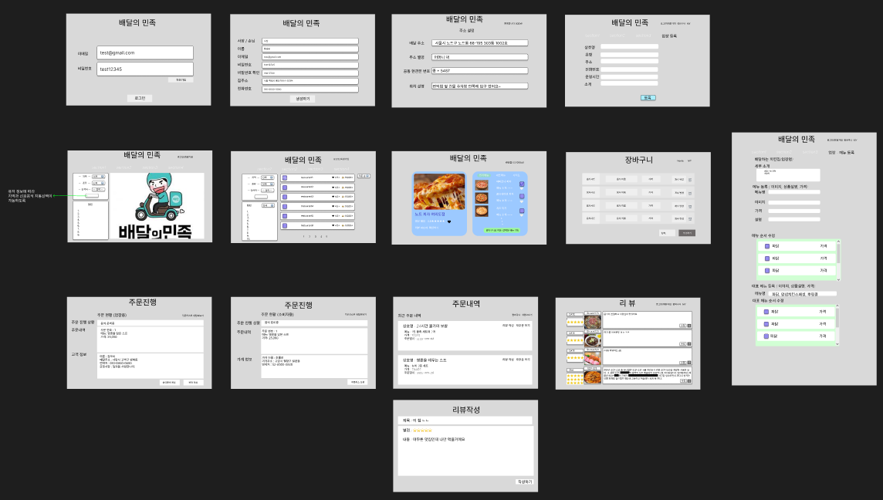
Task: Click the 전화번호 field on the signup frame
Action: (310, 89)
